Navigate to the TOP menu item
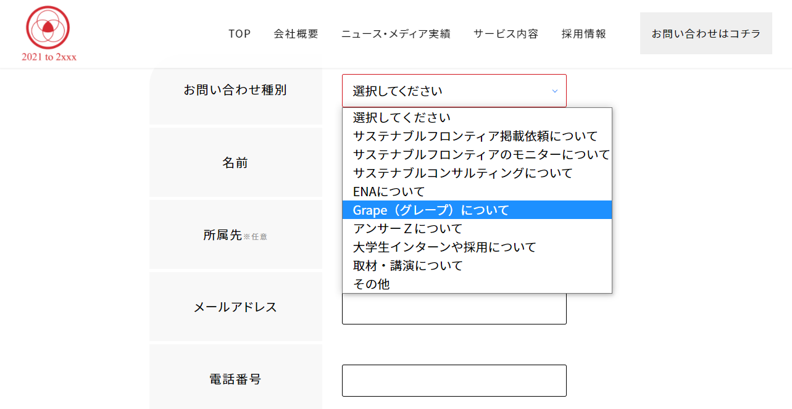 (240, 34)
